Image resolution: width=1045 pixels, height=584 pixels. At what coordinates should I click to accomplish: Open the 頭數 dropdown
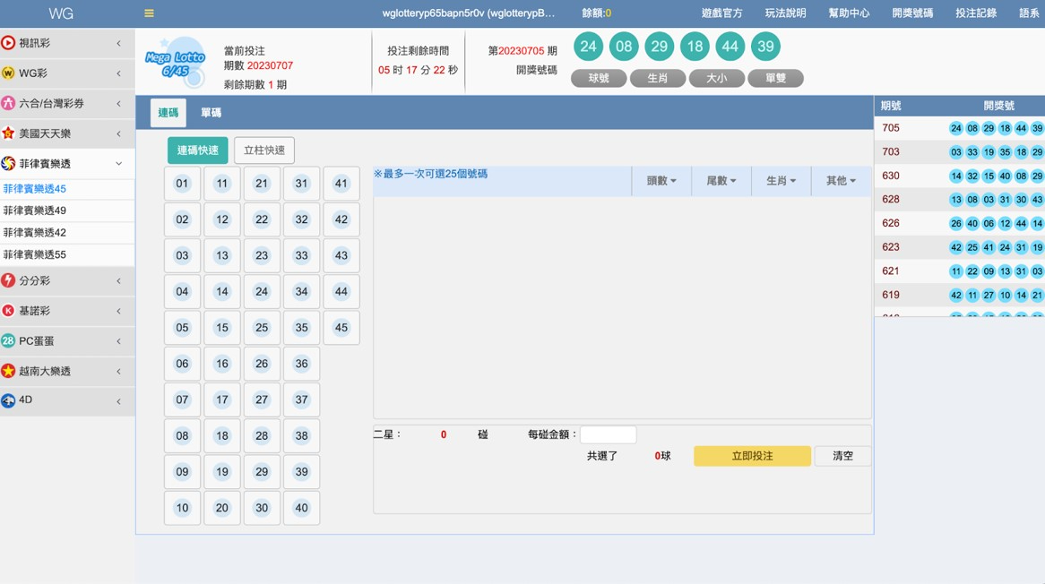(x=661, y=181)
